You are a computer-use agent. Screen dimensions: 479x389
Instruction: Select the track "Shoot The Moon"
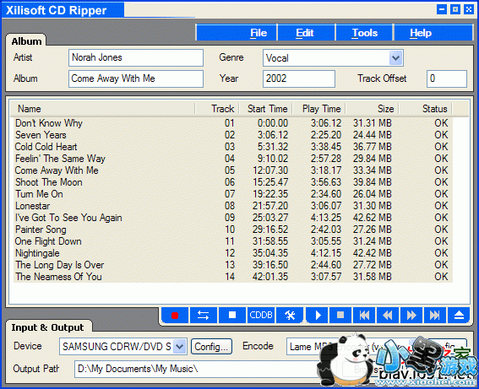point(233,182)
